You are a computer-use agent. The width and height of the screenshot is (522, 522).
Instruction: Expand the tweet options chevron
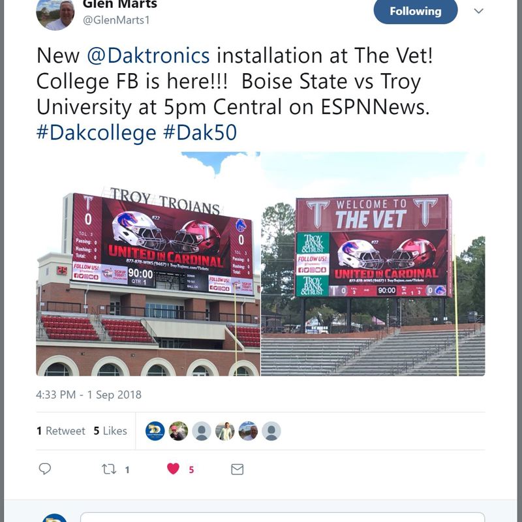(478, 11)
